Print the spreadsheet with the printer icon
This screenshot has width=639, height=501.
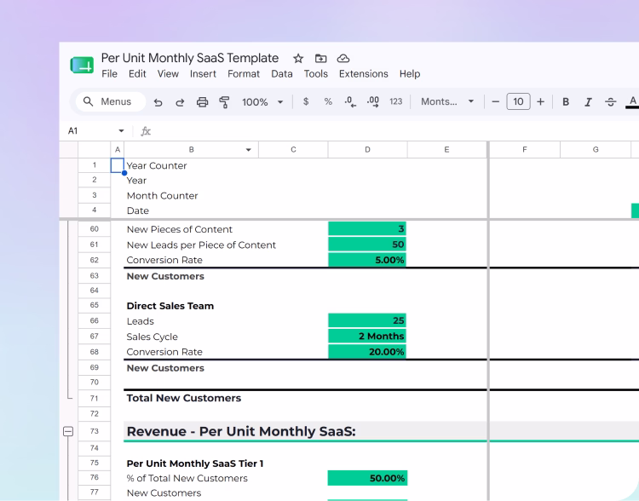(x=202, y=102)
